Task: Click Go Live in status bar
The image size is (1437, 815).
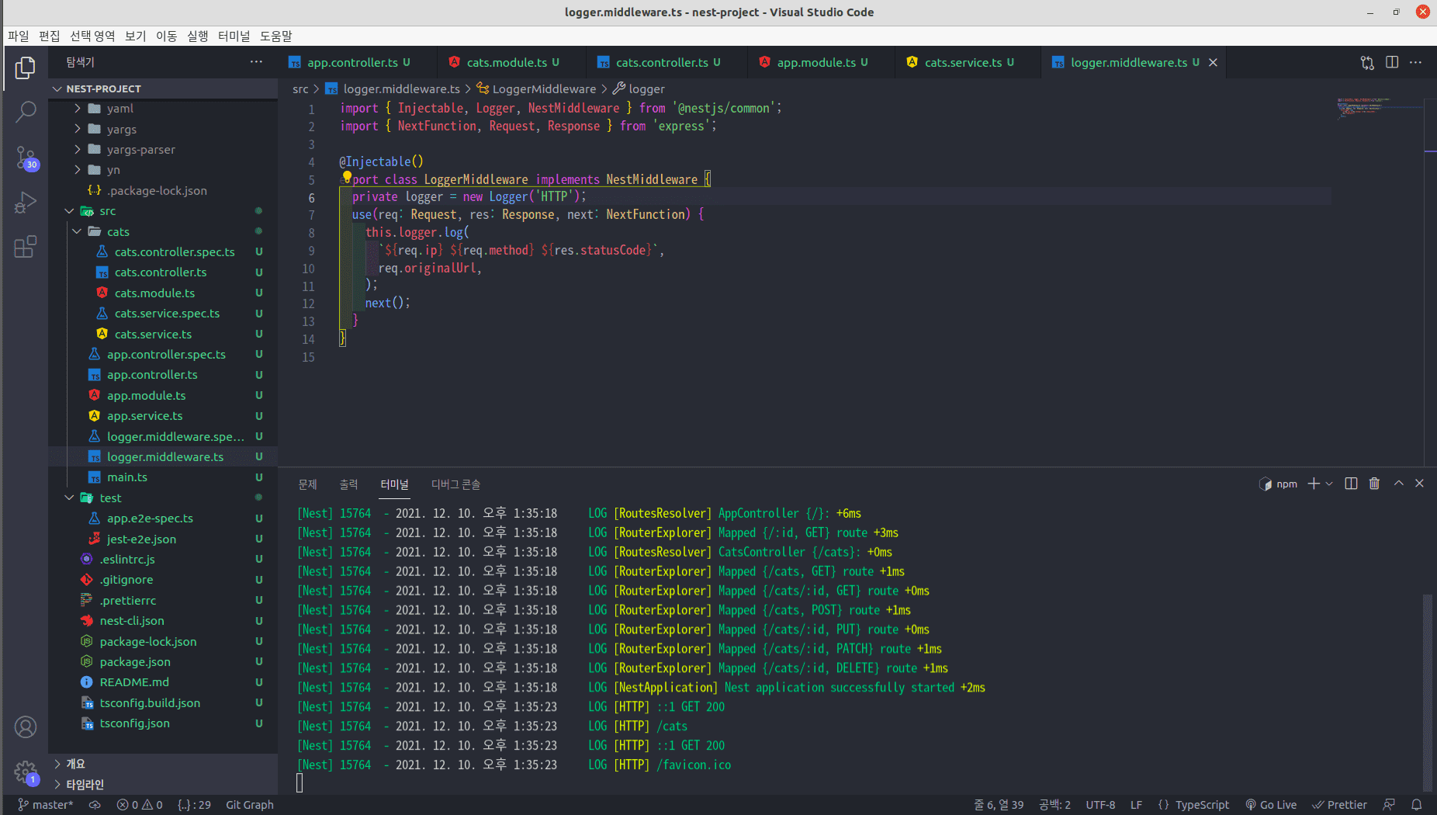Action: (x=1271, y=805)
